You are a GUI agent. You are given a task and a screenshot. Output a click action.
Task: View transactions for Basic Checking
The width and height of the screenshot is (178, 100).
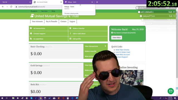pyautogui.click(x=92, y=46)
